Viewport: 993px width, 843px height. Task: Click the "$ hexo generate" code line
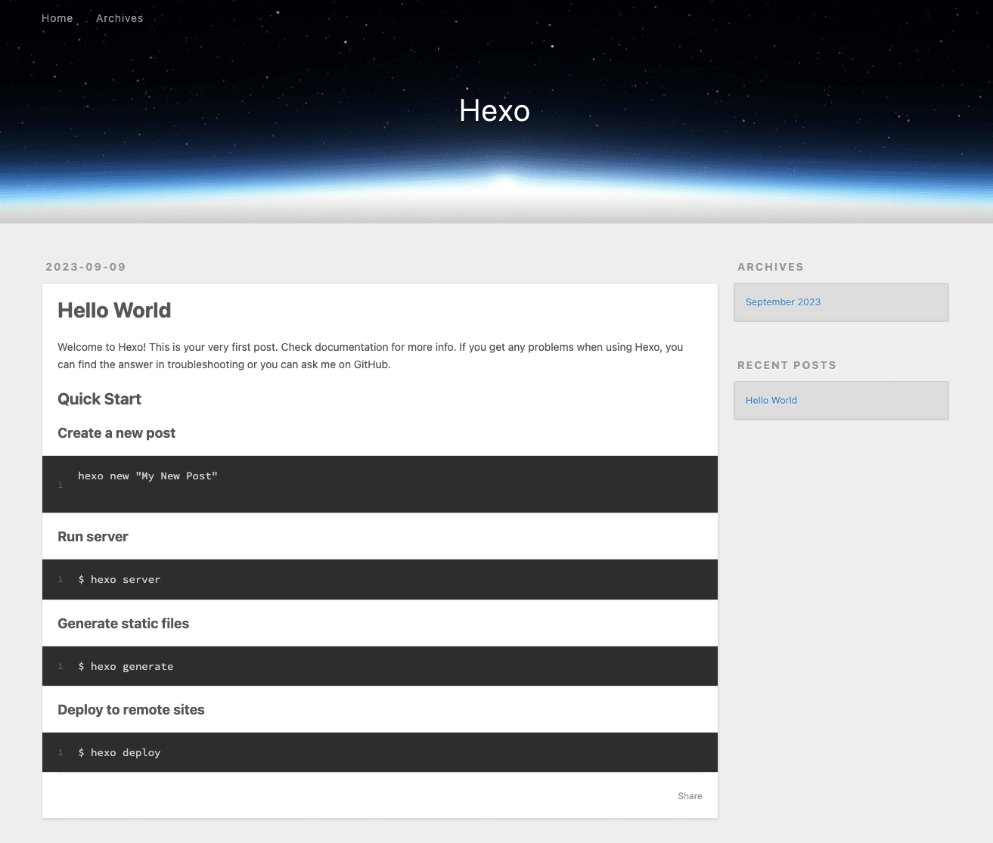coord(126,667)
